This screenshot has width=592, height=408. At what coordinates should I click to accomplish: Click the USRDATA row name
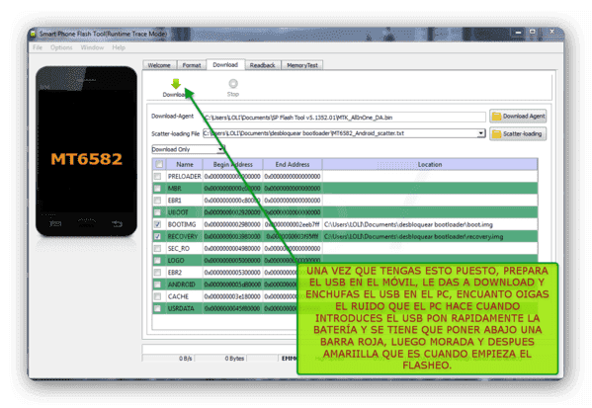coord(181,309)
